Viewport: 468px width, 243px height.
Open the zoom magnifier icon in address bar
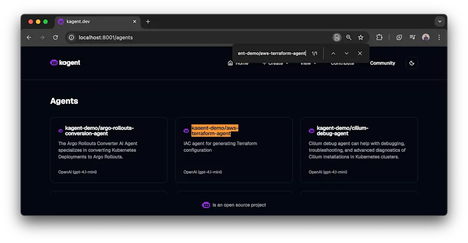tap(349, 37)
